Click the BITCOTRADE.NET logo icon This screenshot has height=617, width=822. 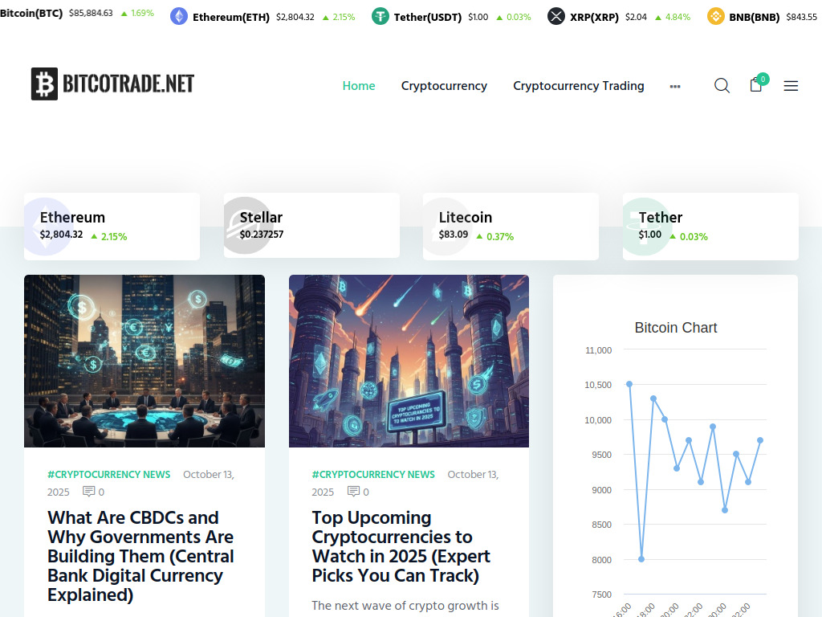[x=44, y=83]
